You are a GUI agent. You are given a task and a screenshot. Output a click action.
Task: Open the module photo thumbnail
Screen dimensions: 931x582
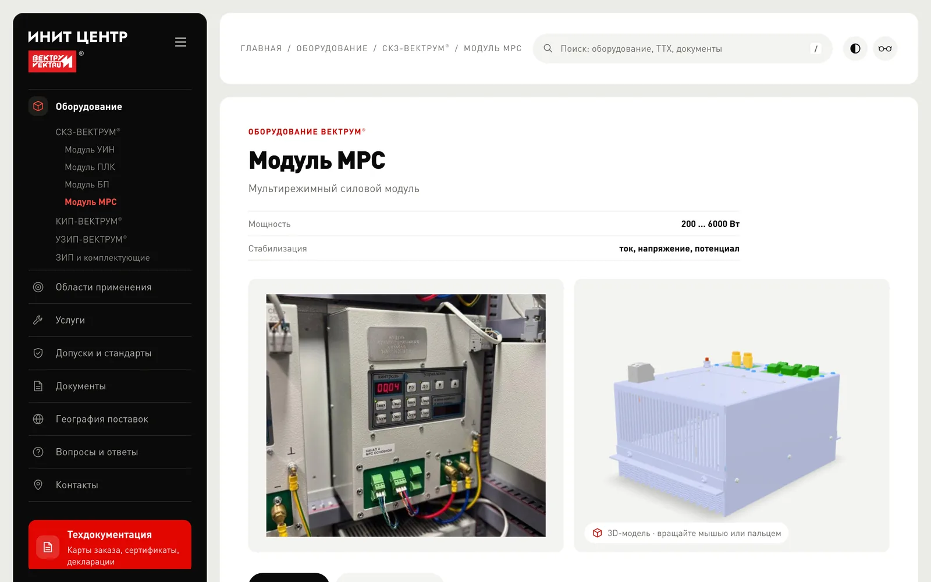[x=406, y=415]
